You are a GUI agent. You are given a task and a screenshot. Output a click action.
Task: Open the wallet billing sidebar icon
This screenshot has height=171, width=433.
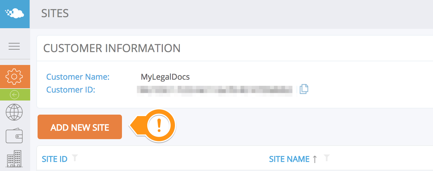[14, 136]
